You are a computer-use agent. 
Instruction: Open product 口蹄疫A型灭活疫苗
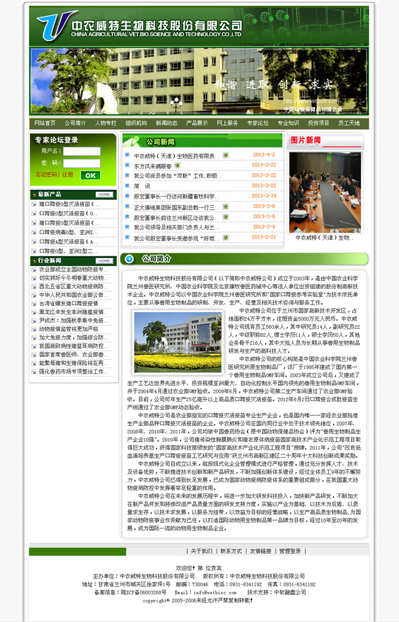coord(68,242)
